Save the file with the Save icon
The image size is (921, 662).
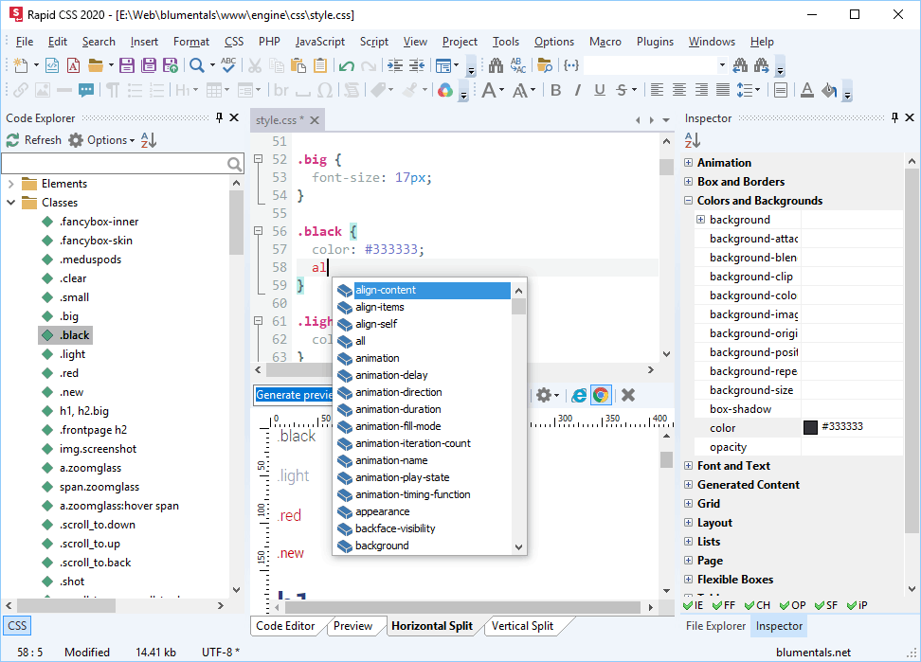tap(127, 65)
